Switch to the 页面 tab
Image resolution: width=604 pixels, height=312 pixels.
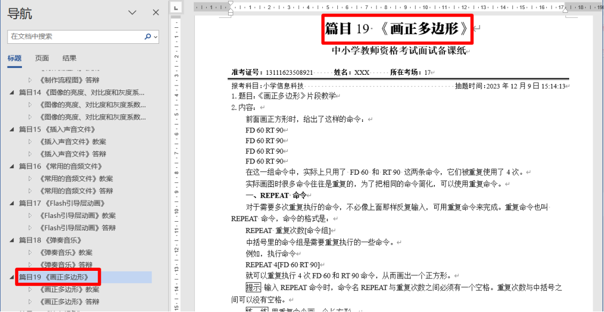click(42, 58)
